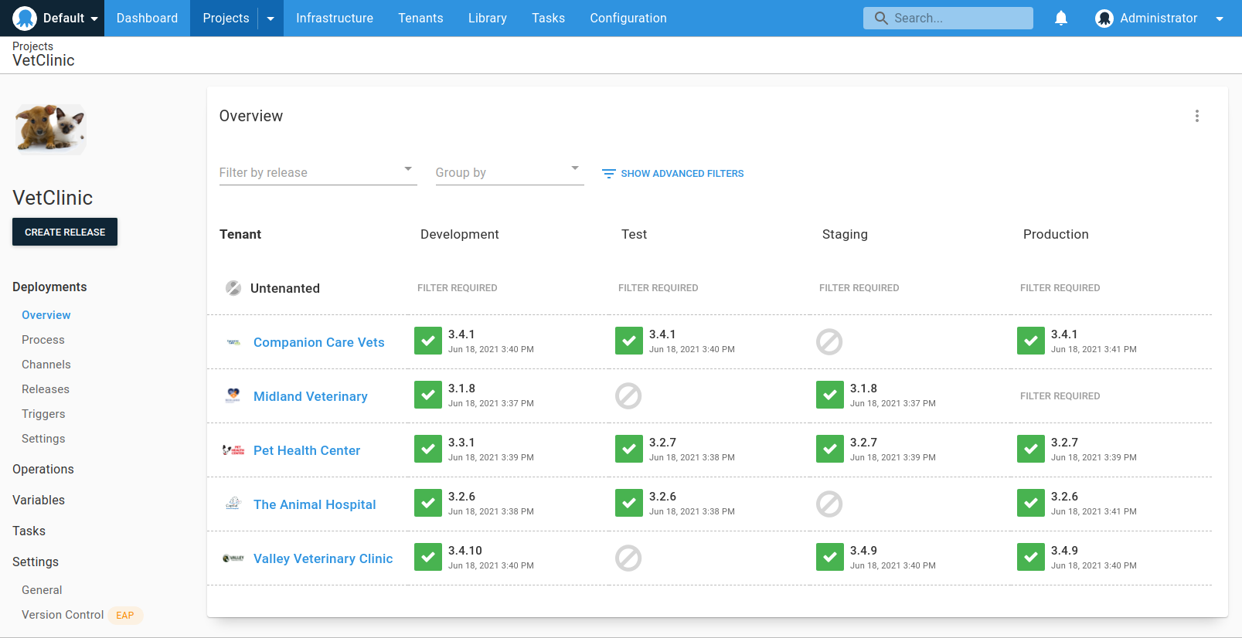The image size is (1242, 638).
Task: Open the Tenants tab
Action: [420, 18]
